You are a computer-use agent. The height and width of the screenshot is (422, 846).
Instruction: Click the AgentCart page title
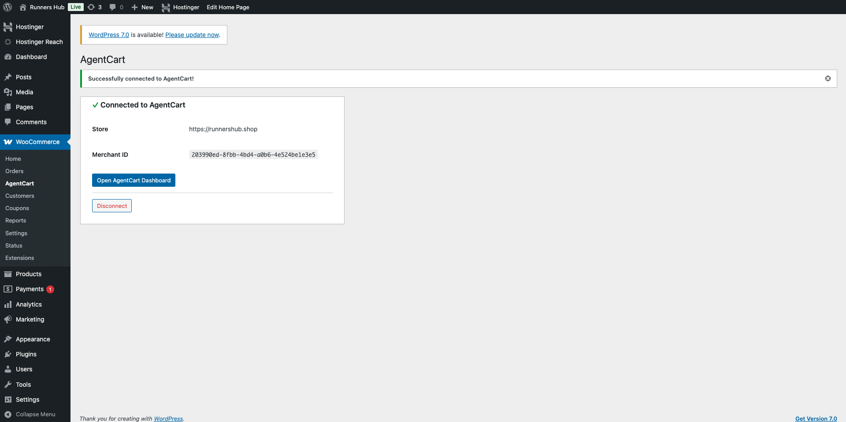click(103, 59)
